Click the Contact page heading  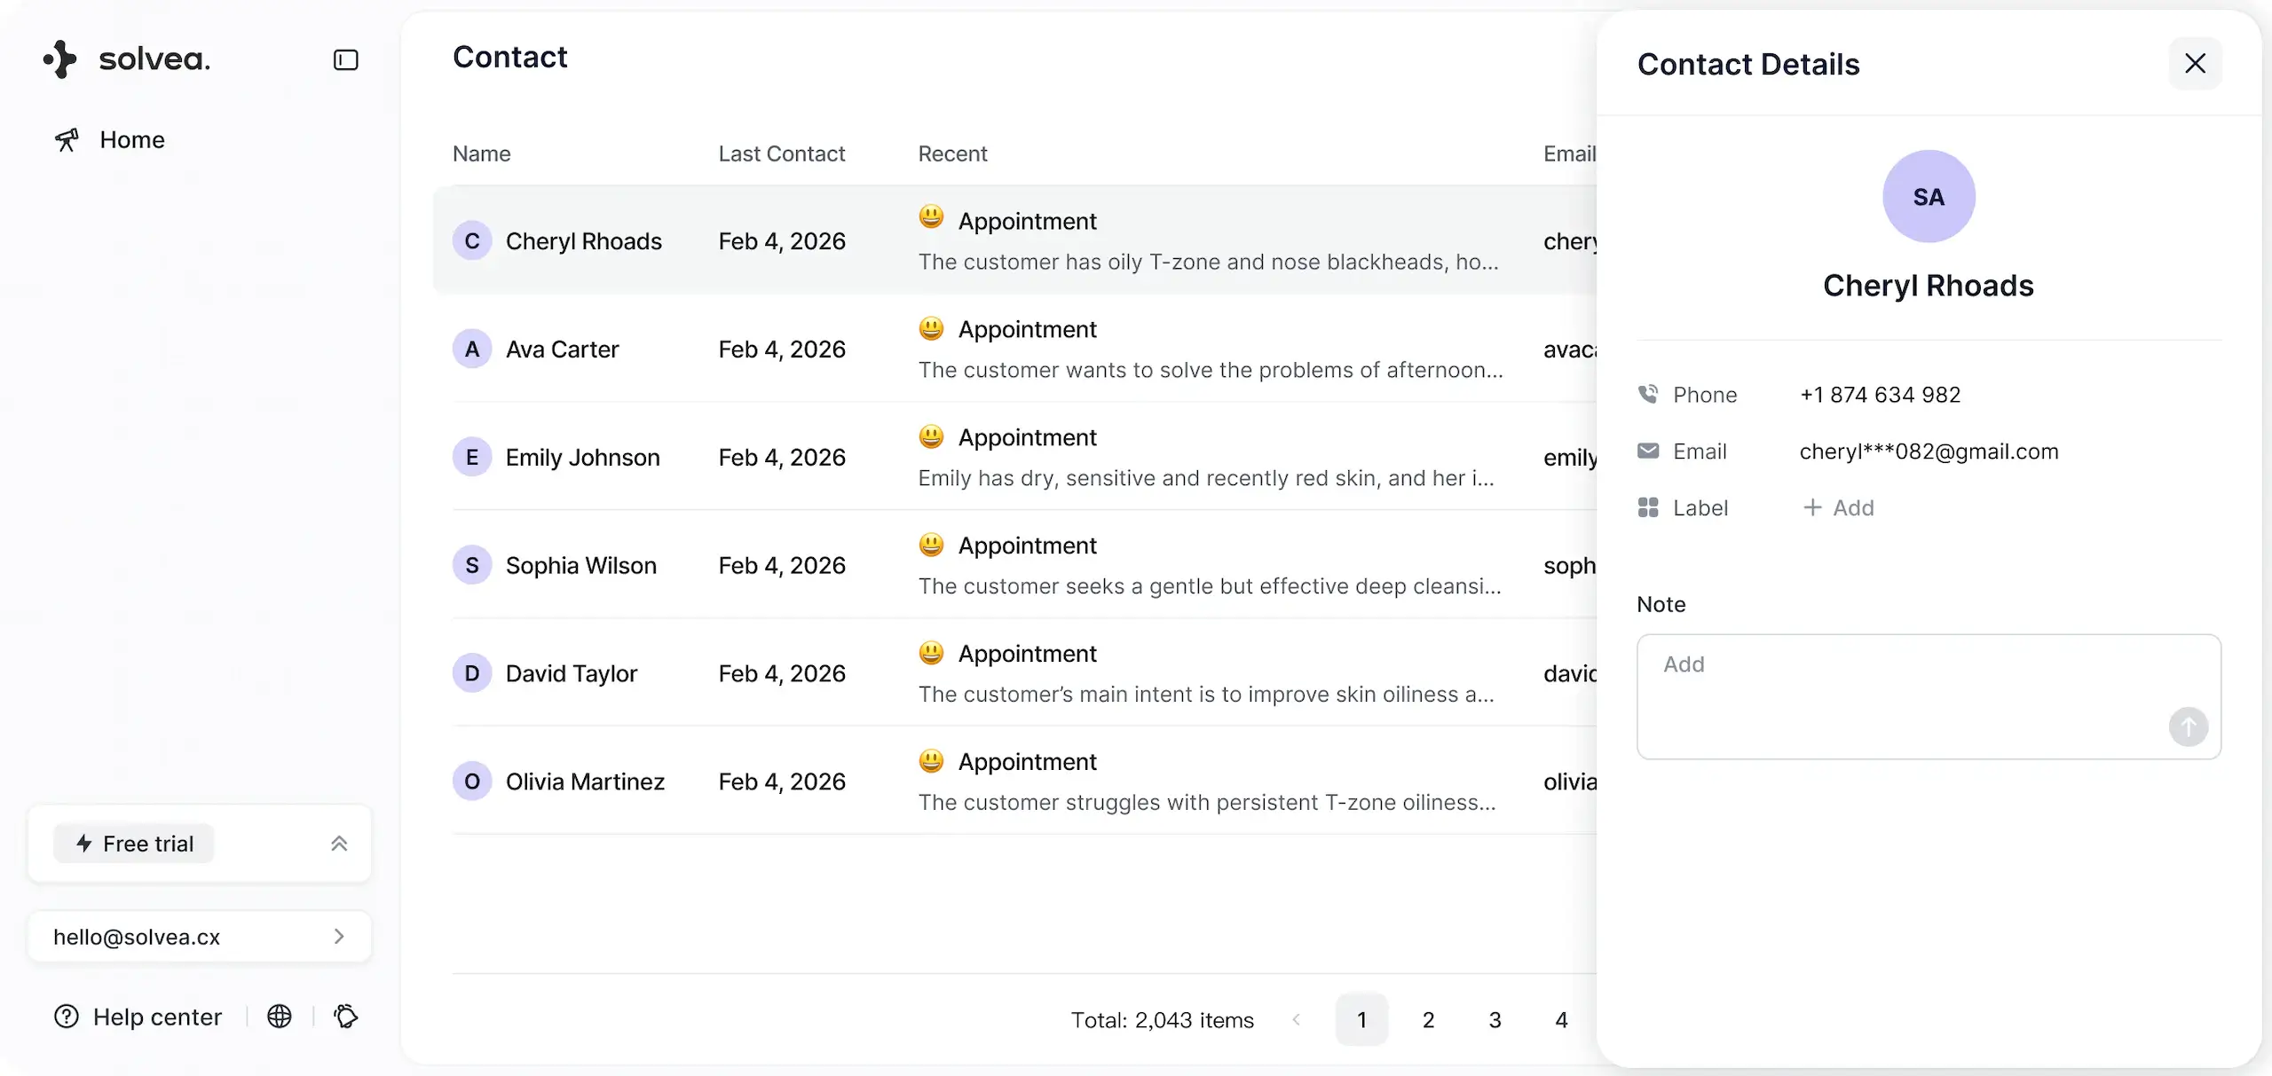click(510, 57)
